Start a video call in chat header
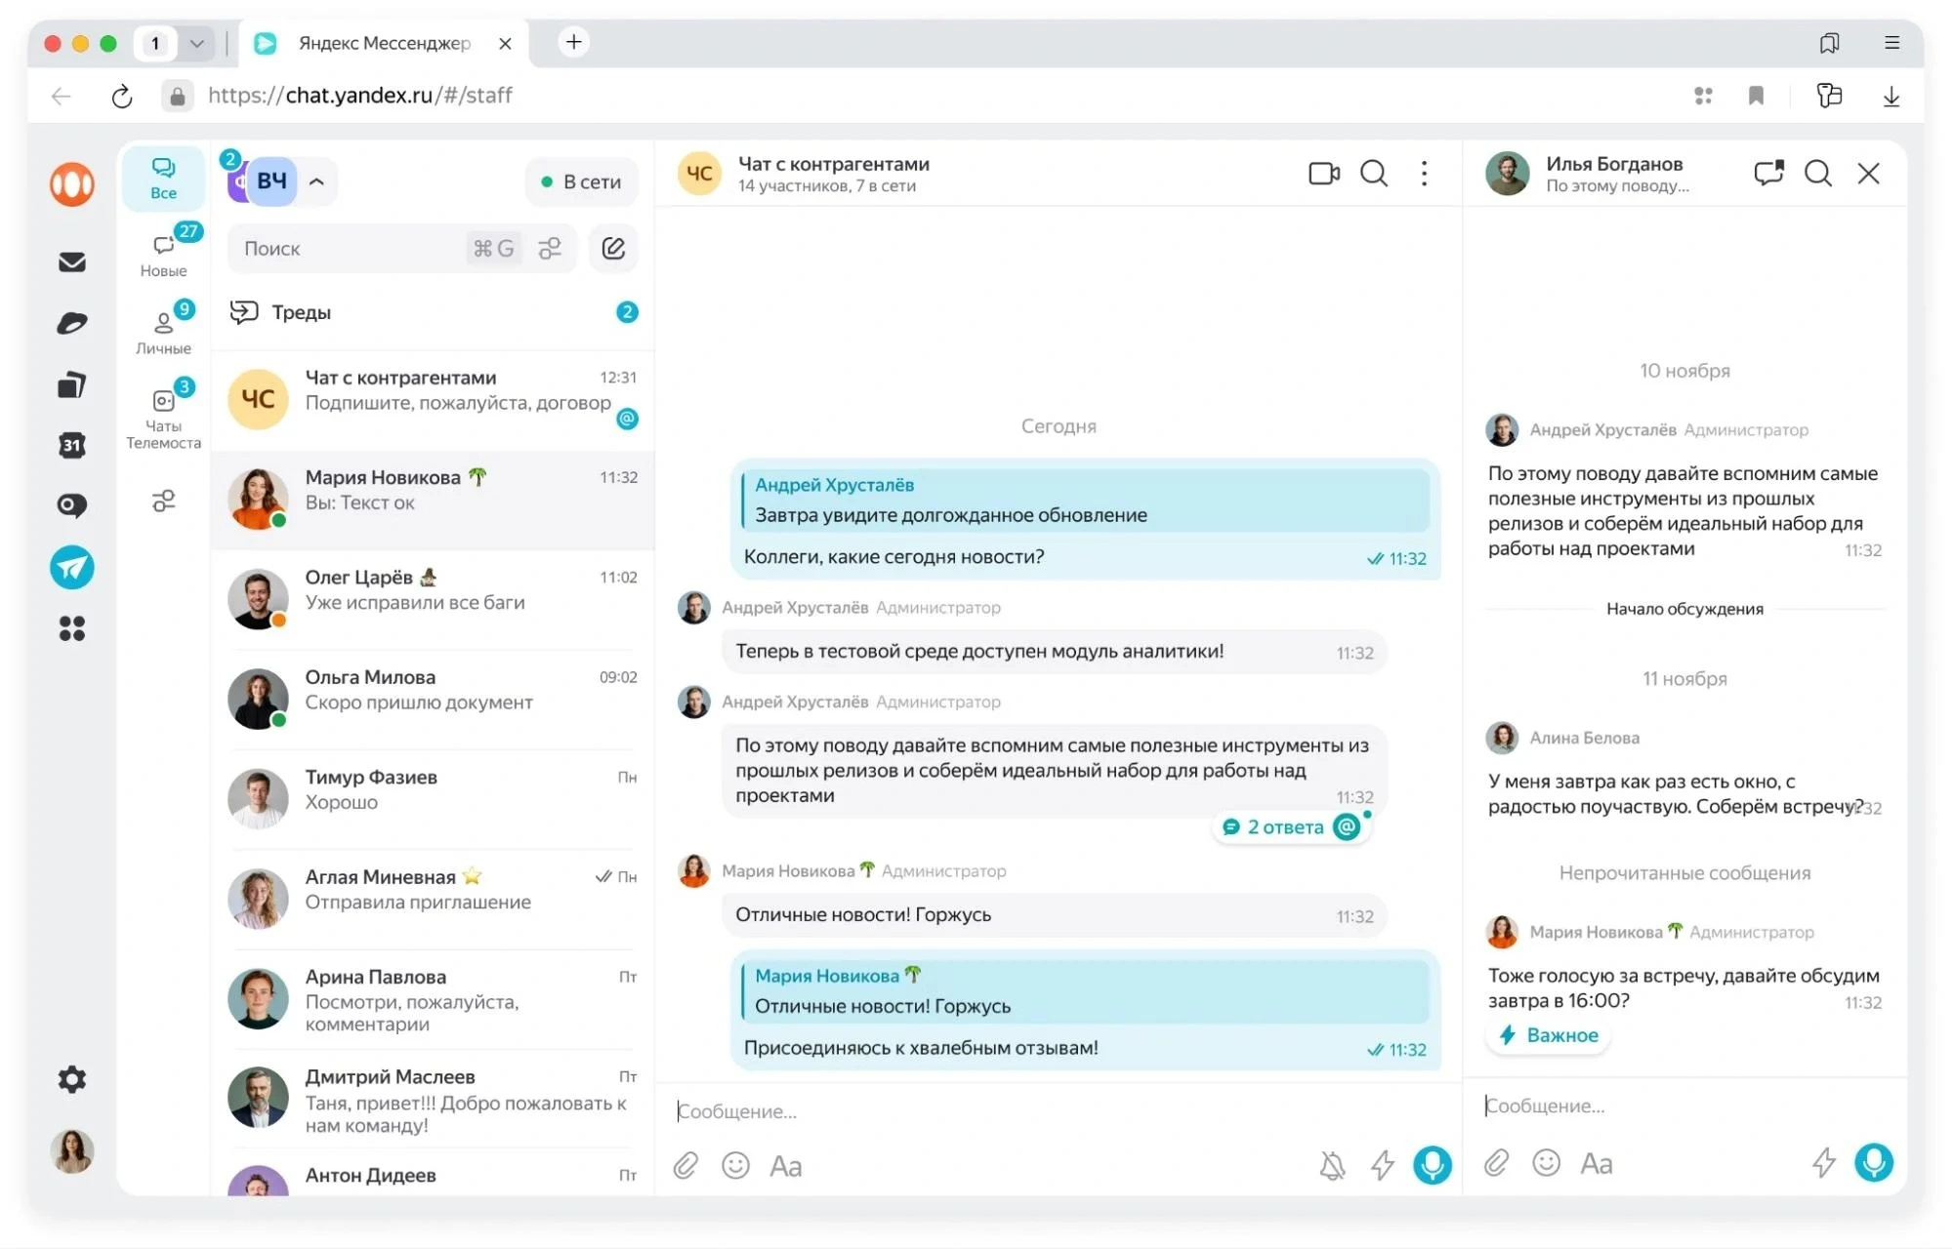The height and width of the screenshot is (1249, 1952). click(1323, 174)
